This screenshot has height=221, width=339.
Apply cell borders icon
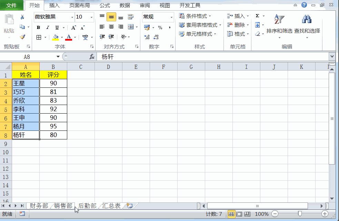[39, 37]
